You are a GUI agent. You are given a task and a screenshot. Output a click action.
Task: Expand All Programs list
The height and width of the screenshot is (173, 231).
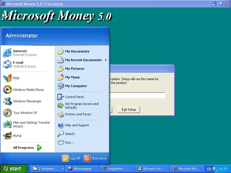click(x=27, y=148)
